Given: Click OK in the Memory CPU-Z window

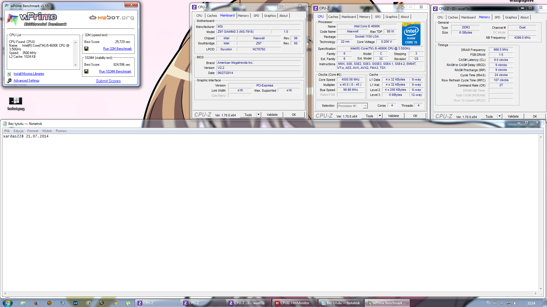Looking at the screenshot, I should (535, 116).
